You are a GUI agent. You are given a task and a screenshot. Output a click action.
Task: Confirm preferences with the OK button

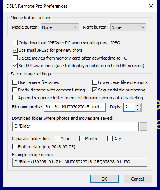tap(104, 179)
